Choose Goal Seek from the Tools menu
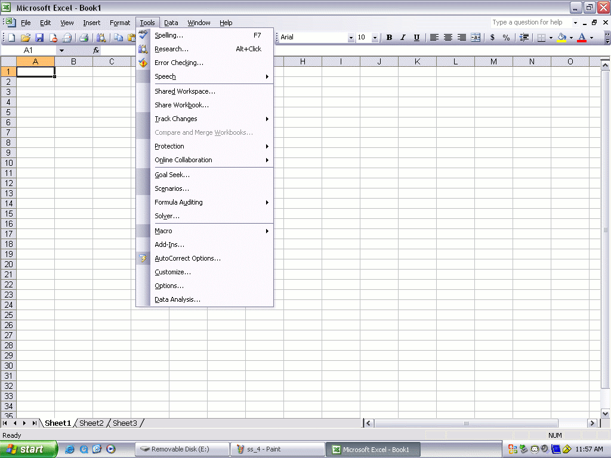The height and width of the screenshot is (458, 611). tap(172, 175)
